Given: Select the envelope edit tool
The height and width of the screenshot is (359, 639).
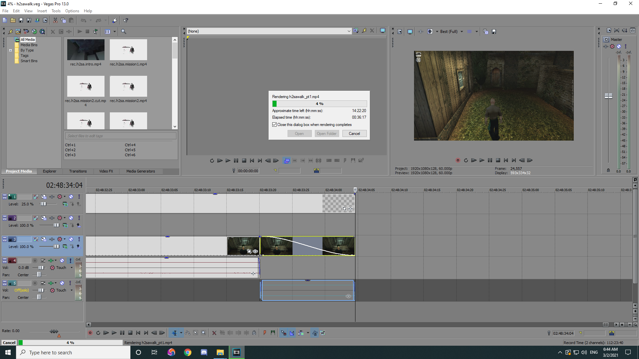Looking at the screenshot, I should click(x=188, y=333).
